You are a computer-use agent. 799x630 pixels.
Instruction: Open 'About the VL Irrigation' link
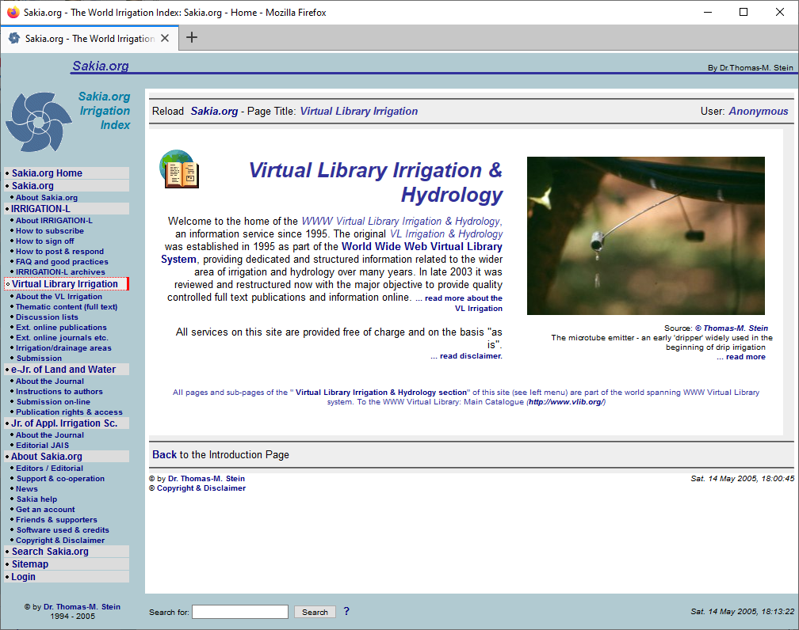click(x=59, y=297)
